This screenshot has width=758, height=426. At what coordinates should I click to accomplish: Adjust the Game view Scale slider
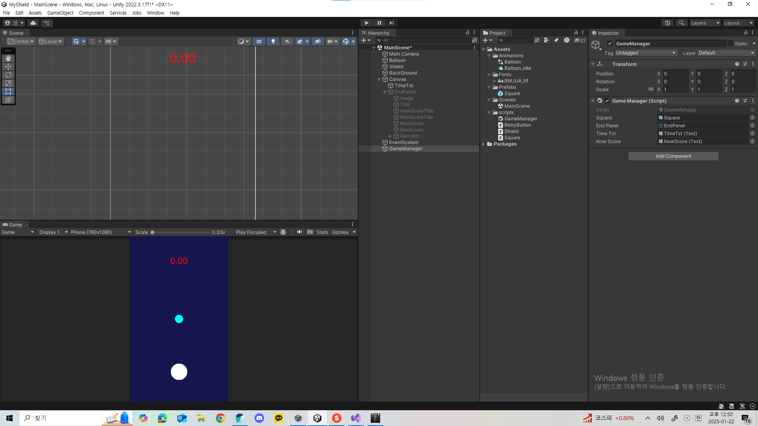coord(180,232)
